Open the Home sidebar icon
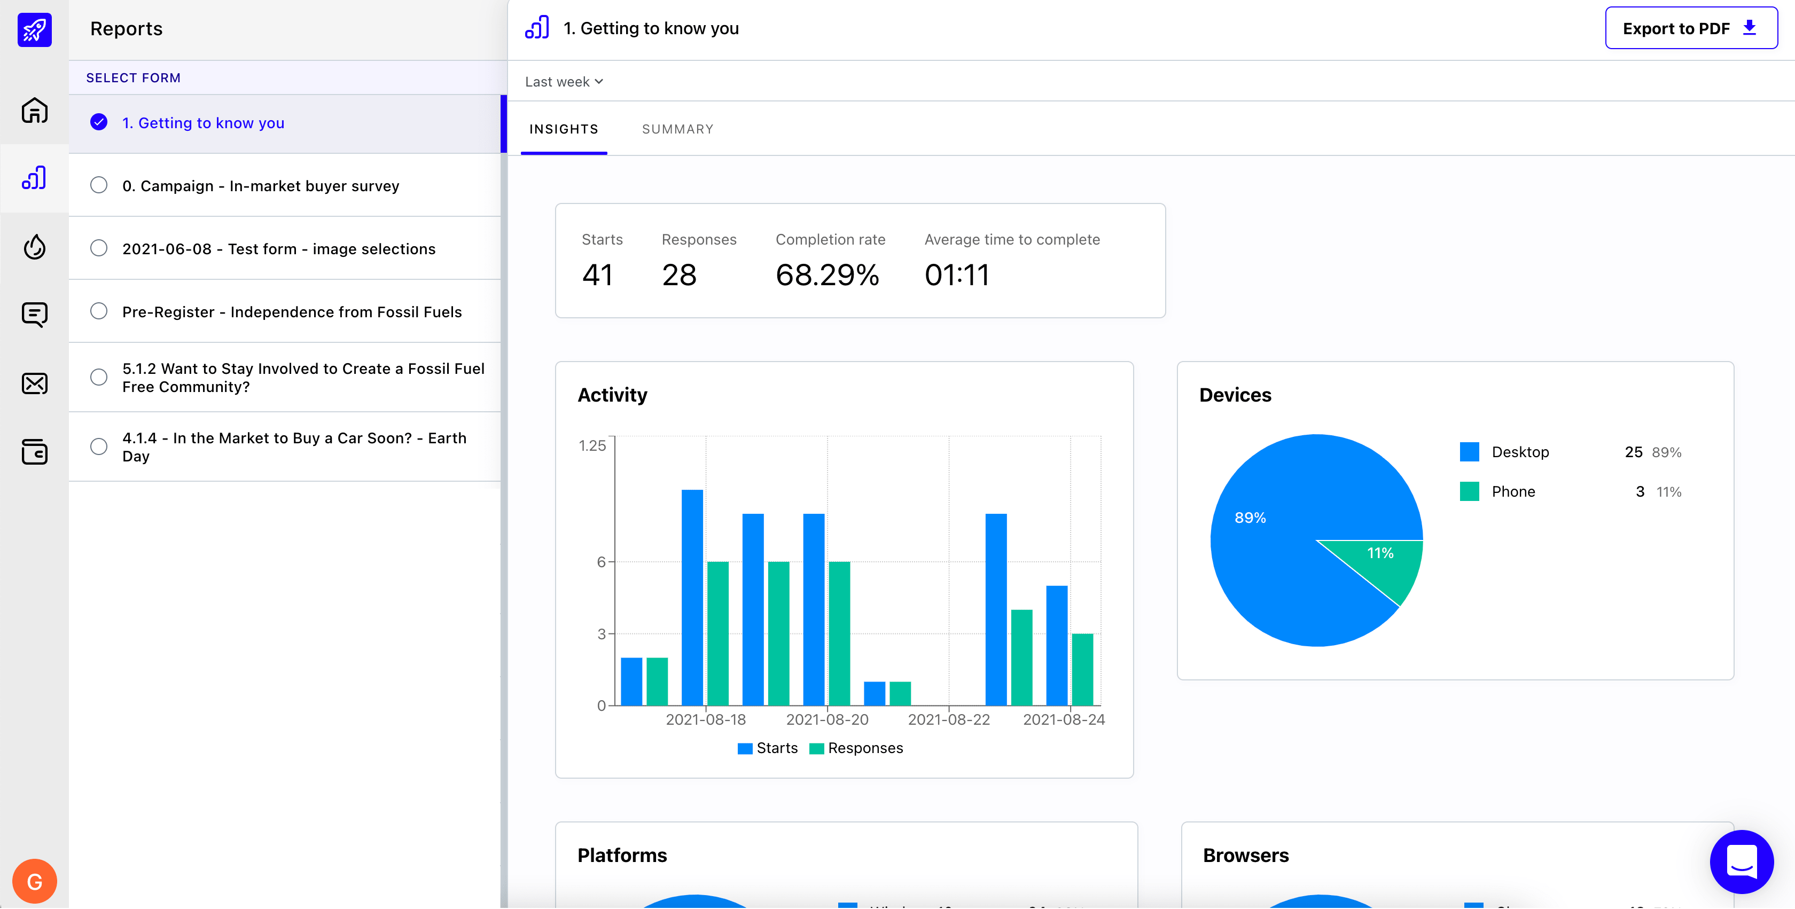1795x909 pixels. pyautogui.click(x=34, y=110)
